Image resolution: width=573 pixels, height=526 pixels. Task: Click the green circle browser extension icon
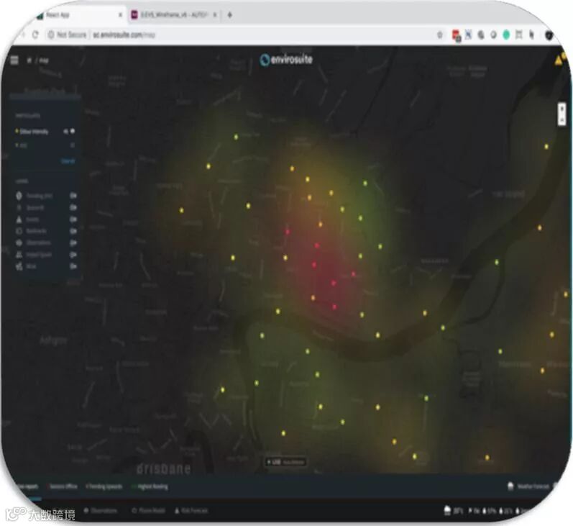(x=506, y=35)
